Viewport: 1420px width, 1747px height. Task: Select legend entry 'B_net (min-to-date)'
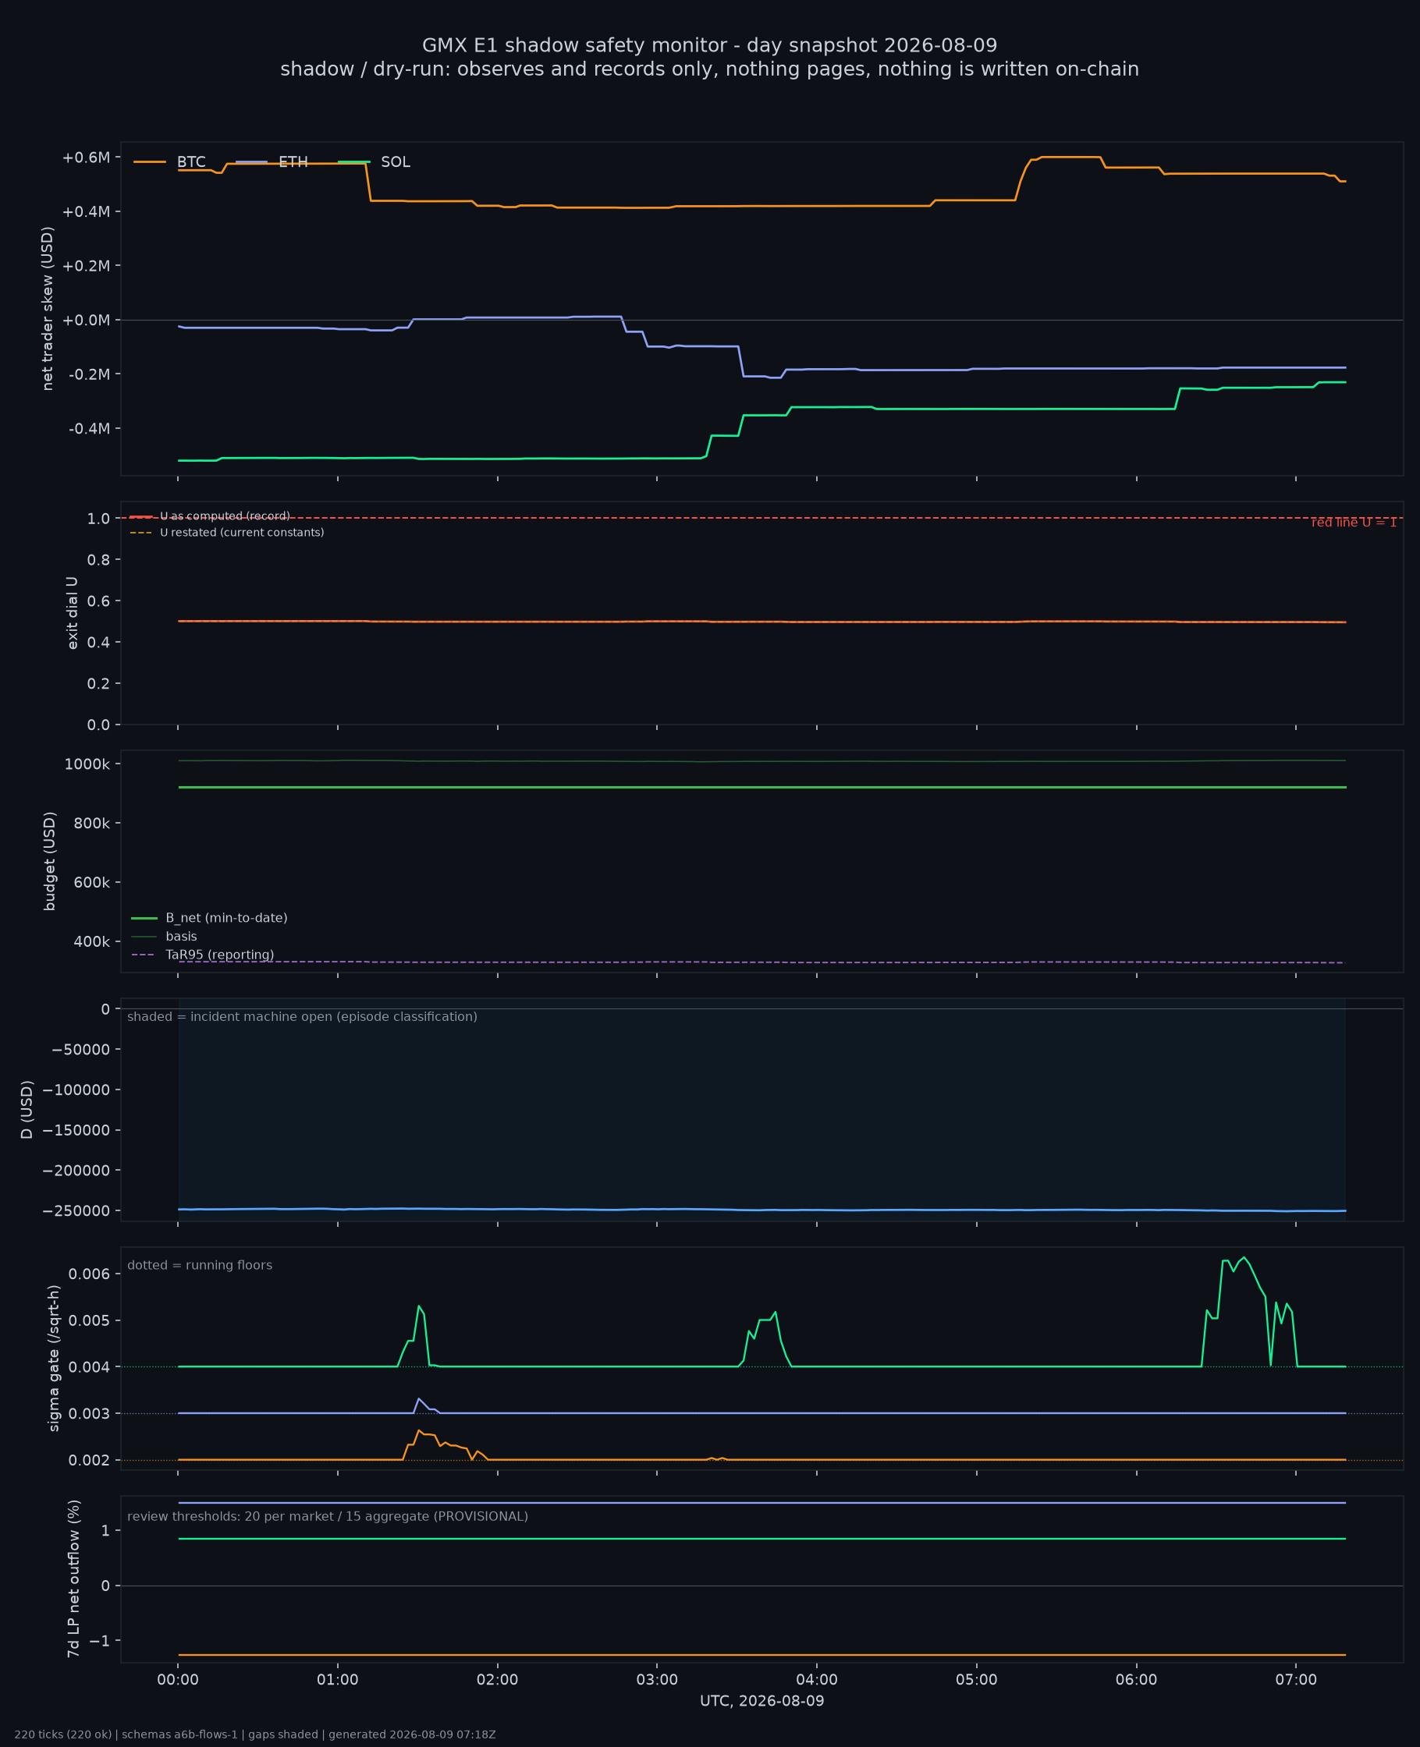[x=226, y=918]
